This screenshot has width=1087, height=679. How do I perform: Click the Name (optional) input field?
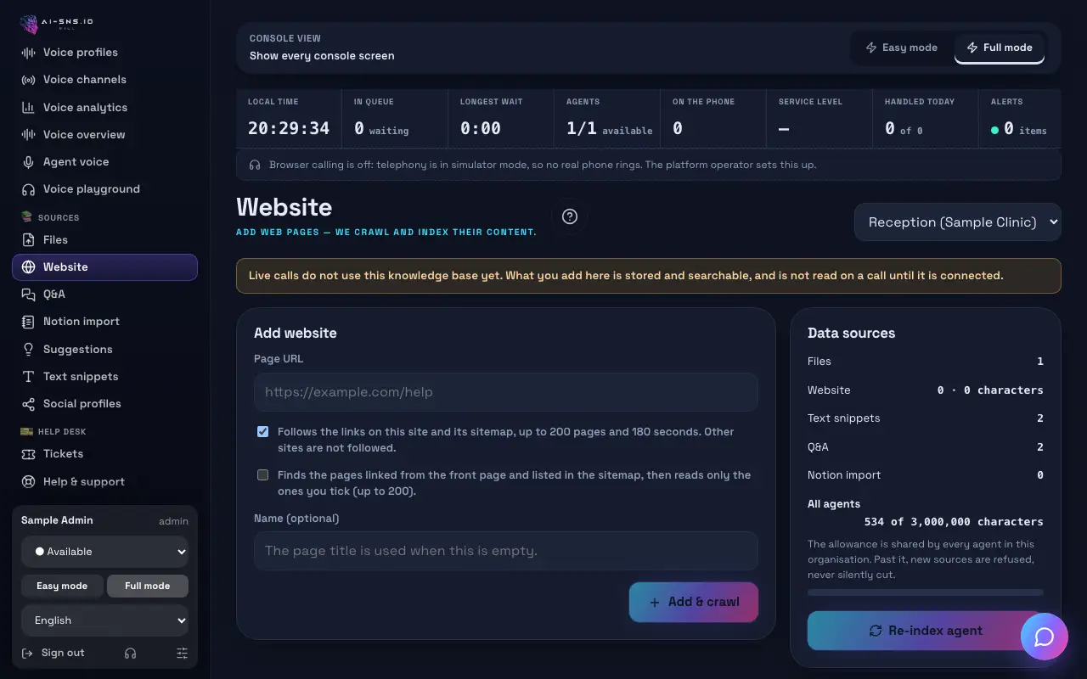tap(505, 550)
